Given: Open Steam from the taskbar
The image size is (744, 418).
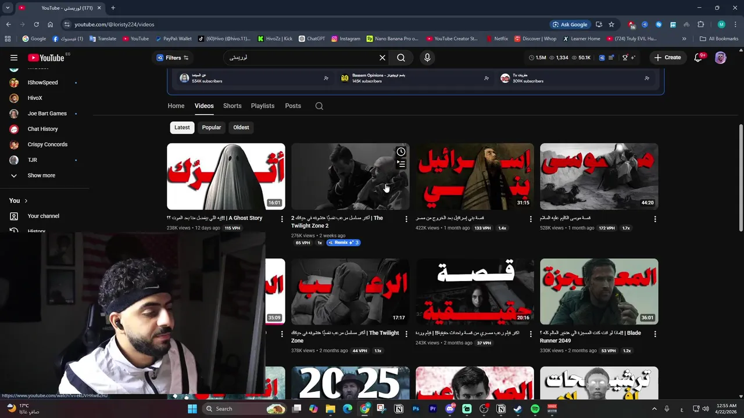Looking at the screenshot, I should (518, 409).
